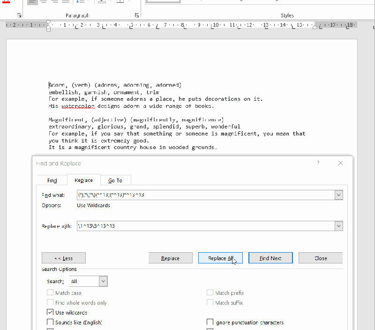Open the Search direction dropdown

(x=103, y=281)
